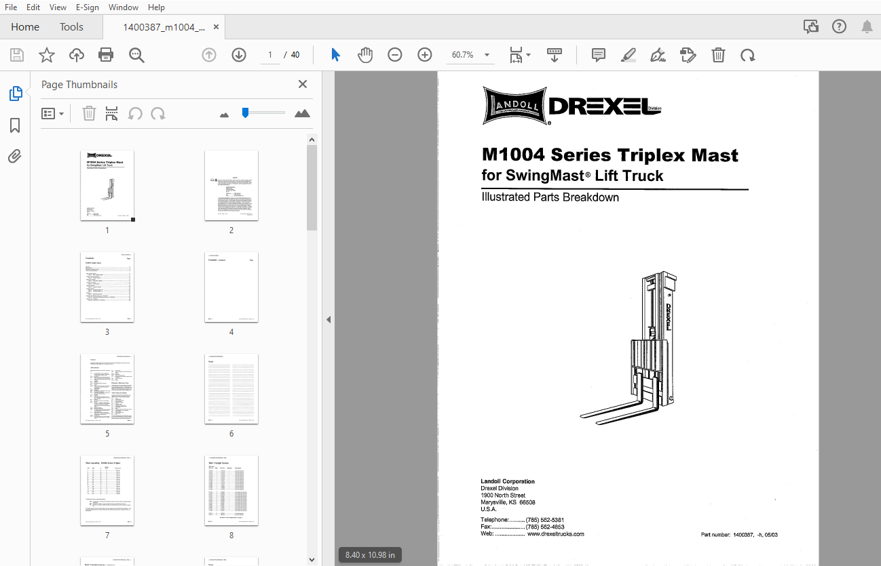Open the File menu

pos(11,7)
